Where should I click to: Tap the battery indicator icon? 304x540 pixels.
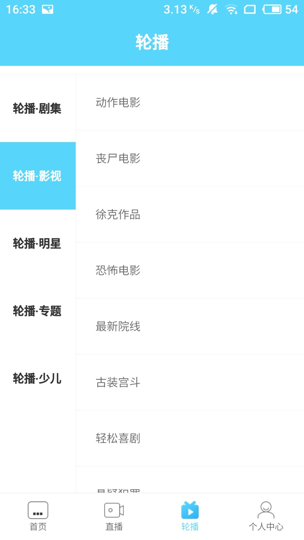pos(272,9)
